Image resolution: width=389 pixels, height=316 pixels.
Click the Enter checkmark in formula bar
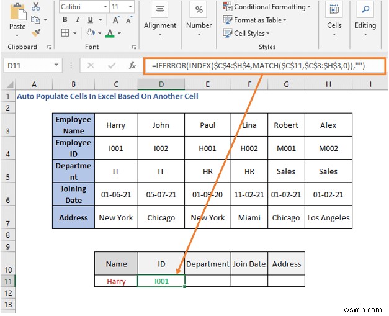point(112,66)
